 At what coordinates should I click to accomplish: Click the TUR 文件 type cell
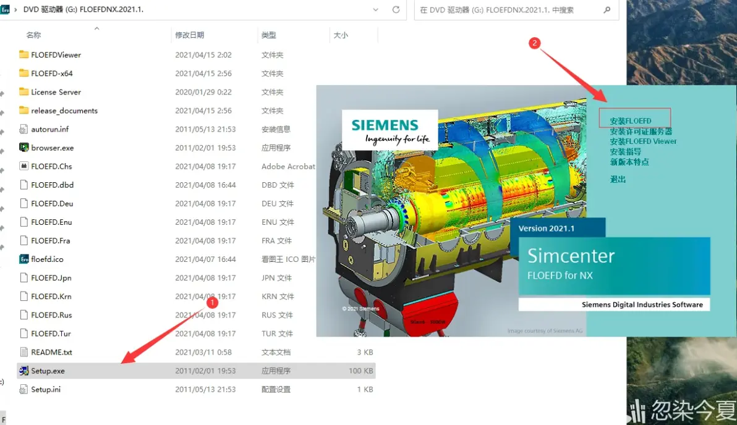click(x=278, y=334)
